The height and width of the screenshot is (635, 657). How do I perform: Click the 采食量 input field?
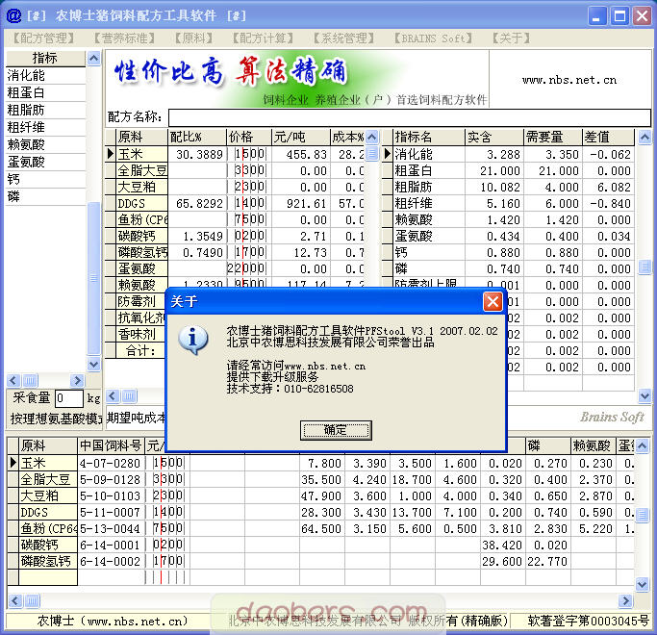pos(69,397)
